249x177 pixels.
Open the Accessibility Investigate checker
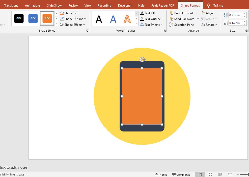click(x=12, y=174)
